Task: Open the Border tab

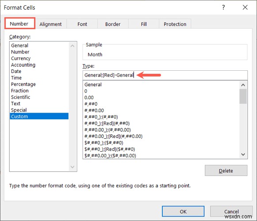Action: point(113,24)
